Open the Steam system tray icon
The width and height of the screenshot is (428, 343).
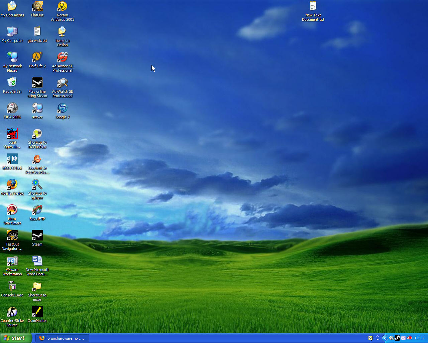point(397,338)
